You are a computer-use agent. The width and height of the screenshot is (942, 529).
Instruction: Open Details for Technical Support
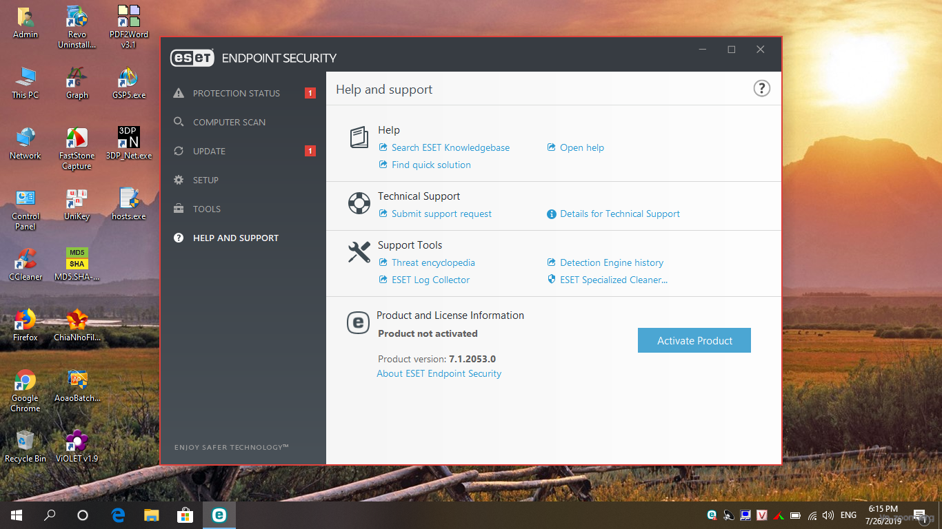[619, 214]
